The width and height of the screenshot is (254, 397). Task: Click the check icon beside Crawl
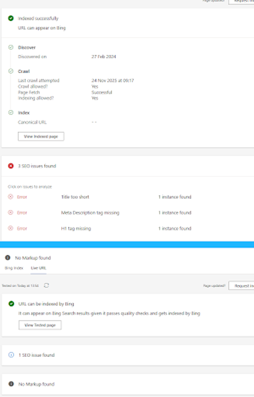[11, 71]
